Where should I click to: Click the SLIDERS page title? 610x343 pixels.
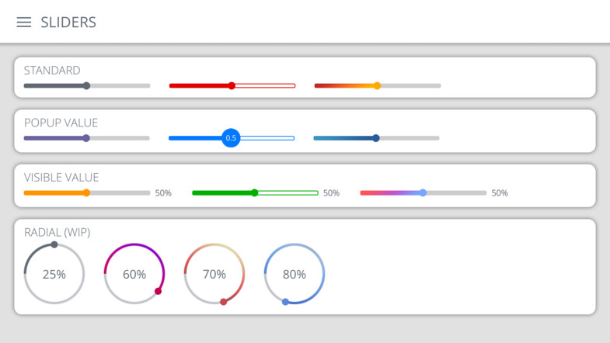tap(68, 23)
